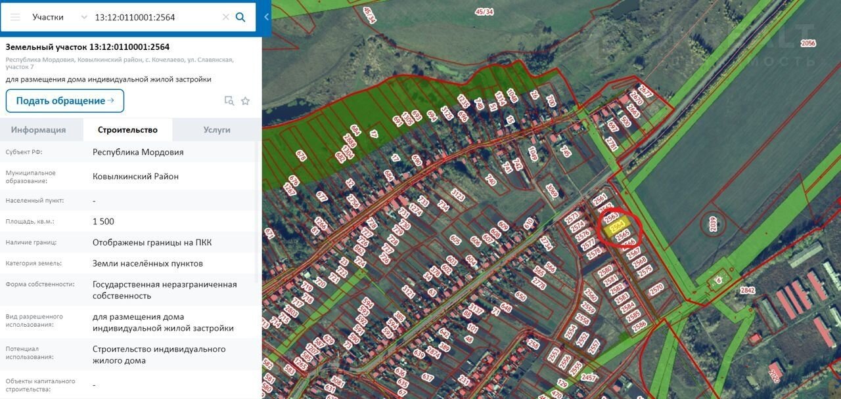
Task: Click the document search icon beside star
Action: click(x=229, y=101)
